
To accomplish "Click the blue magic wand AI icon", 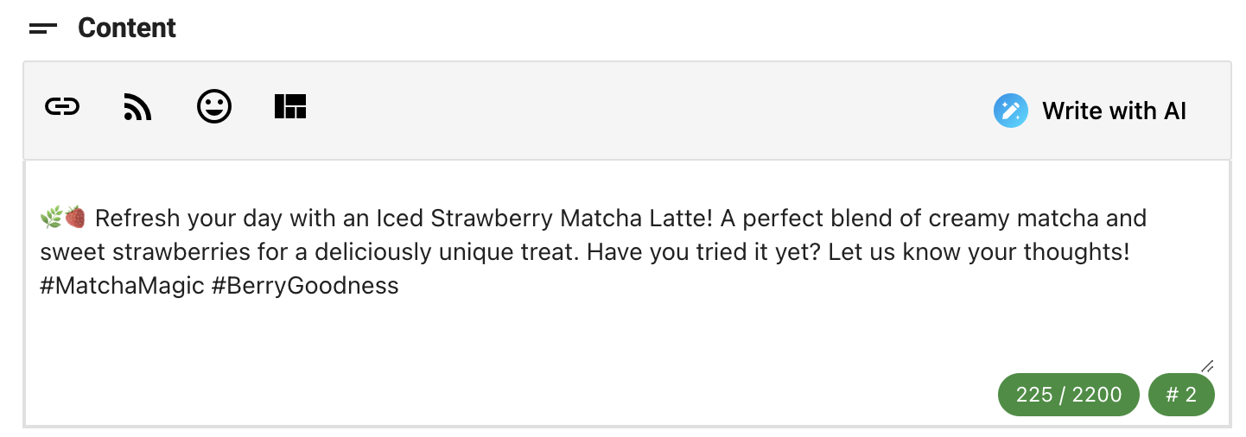I will tap(1010, 111).
